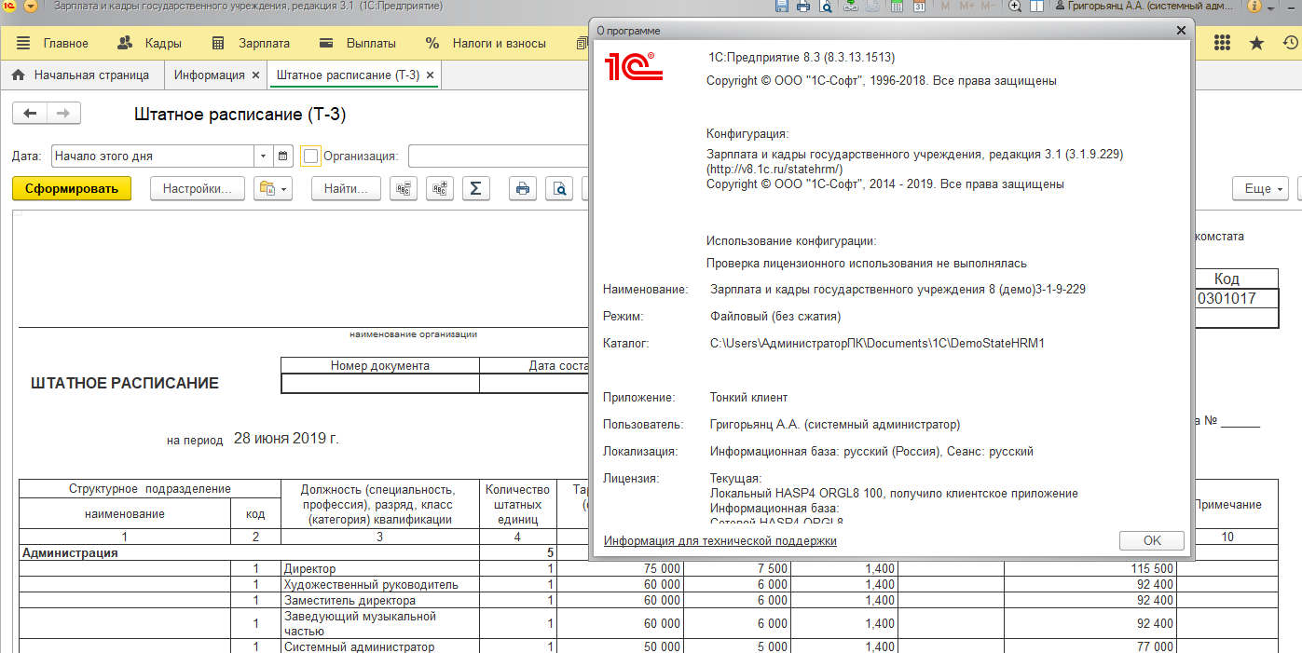The width and height of the screenshot is (1302, 653).
Task: Collapse all groups icon
Action: 403,188
